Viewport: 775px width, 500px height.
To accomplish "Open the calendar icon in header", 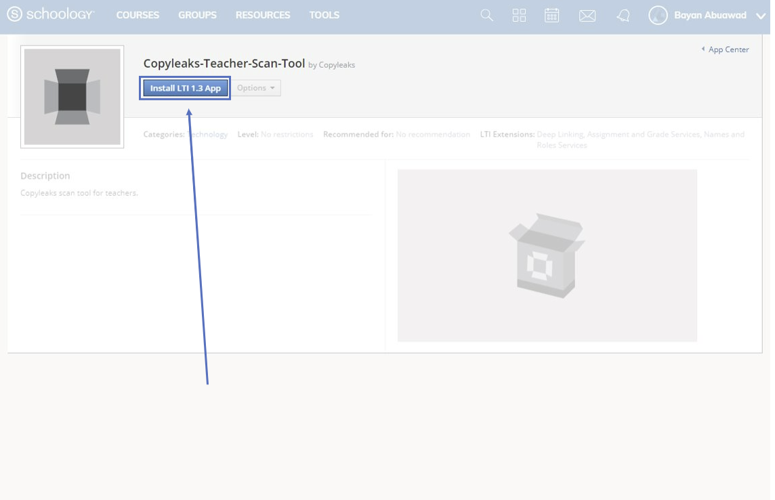I will coord(551,16).
